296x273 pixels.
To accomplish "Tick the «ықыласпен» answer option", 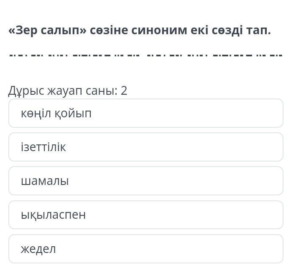I will click(x=146, y=215).
